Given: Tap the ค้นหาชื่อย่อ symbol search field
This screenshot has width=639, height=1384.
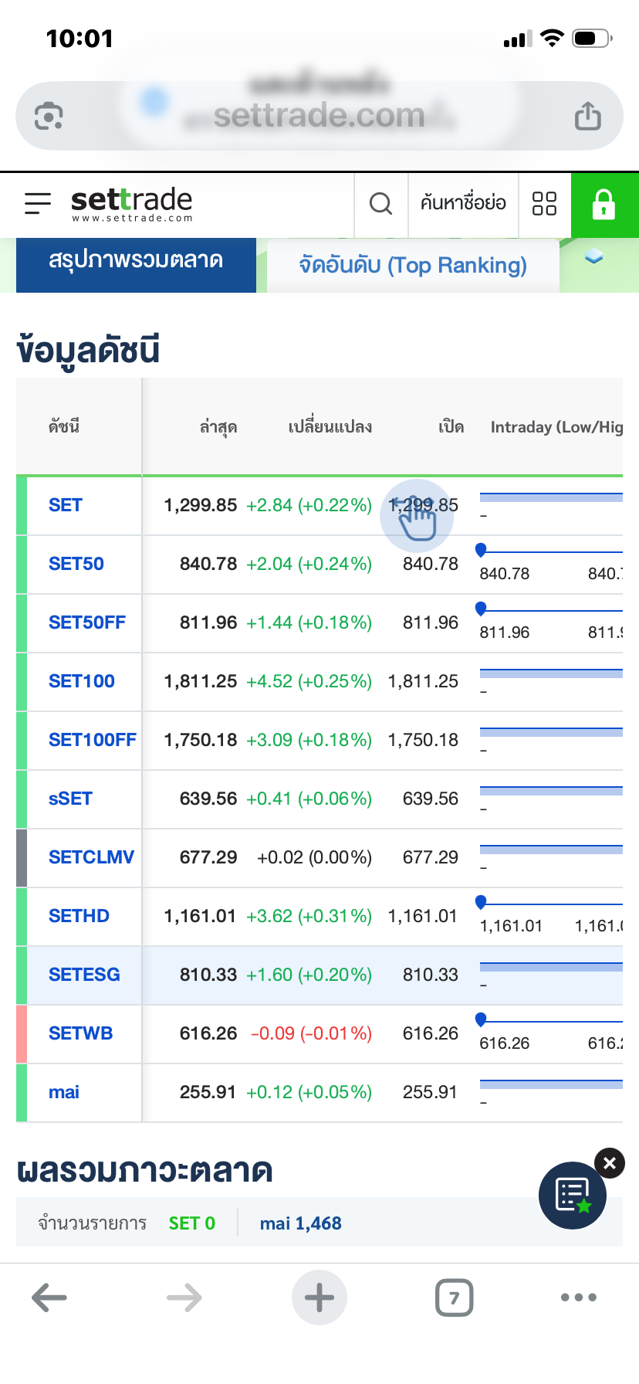Looking at the screenshot, I should tap(463, 204).
